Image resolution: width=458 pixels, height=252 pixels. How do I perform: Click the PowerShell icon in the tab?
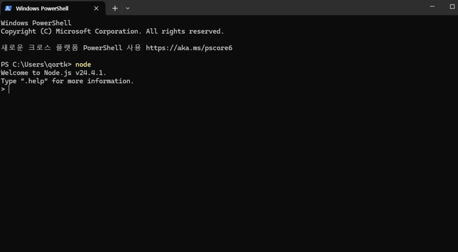(x=8, y=9)
